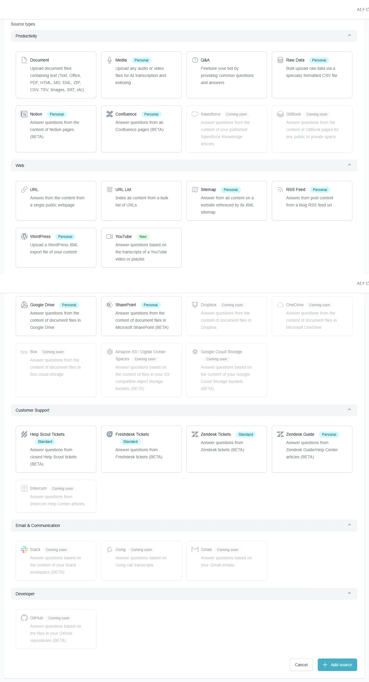Click the Amazon S3 storage icon

pyautogui.click(x=110, y=352)
